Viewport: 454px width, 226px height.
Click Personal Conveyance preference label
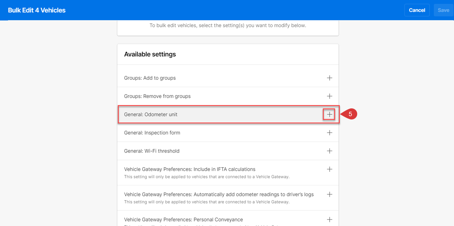[183, 220]
